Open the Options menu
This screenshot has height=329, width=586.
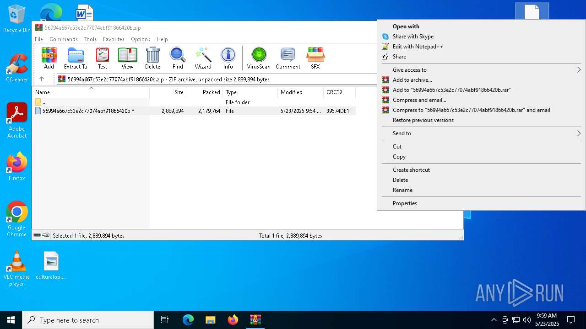coord(141,39)
